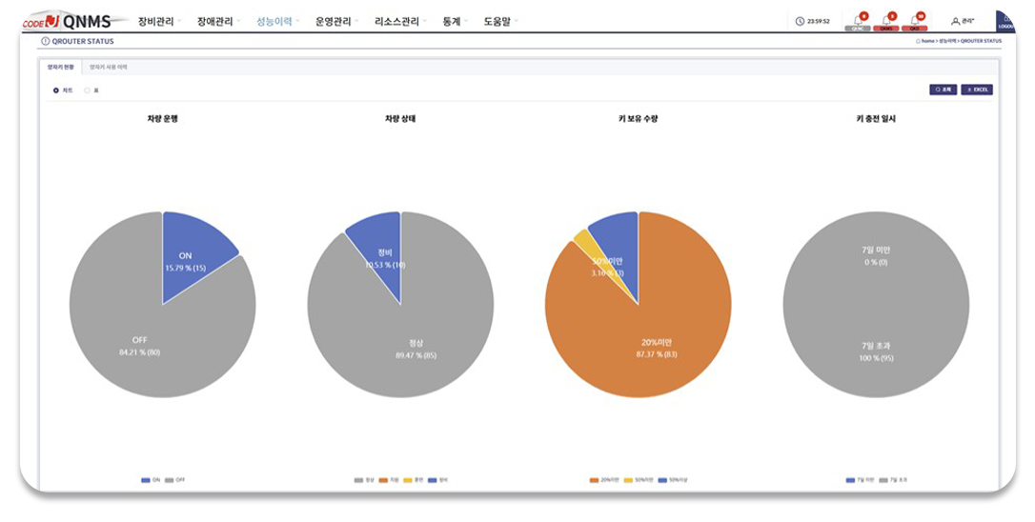Select the 차트 radio button
The image size is (1035, 522).
56,90
